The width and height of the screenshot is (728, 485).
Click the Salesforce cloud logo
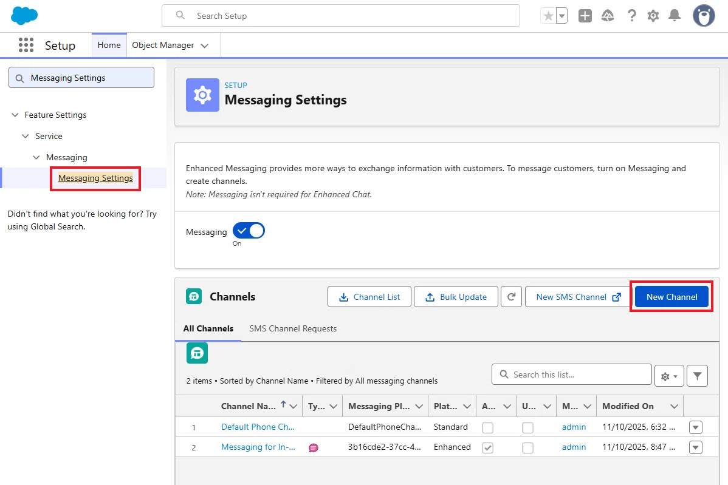[24, 16]
